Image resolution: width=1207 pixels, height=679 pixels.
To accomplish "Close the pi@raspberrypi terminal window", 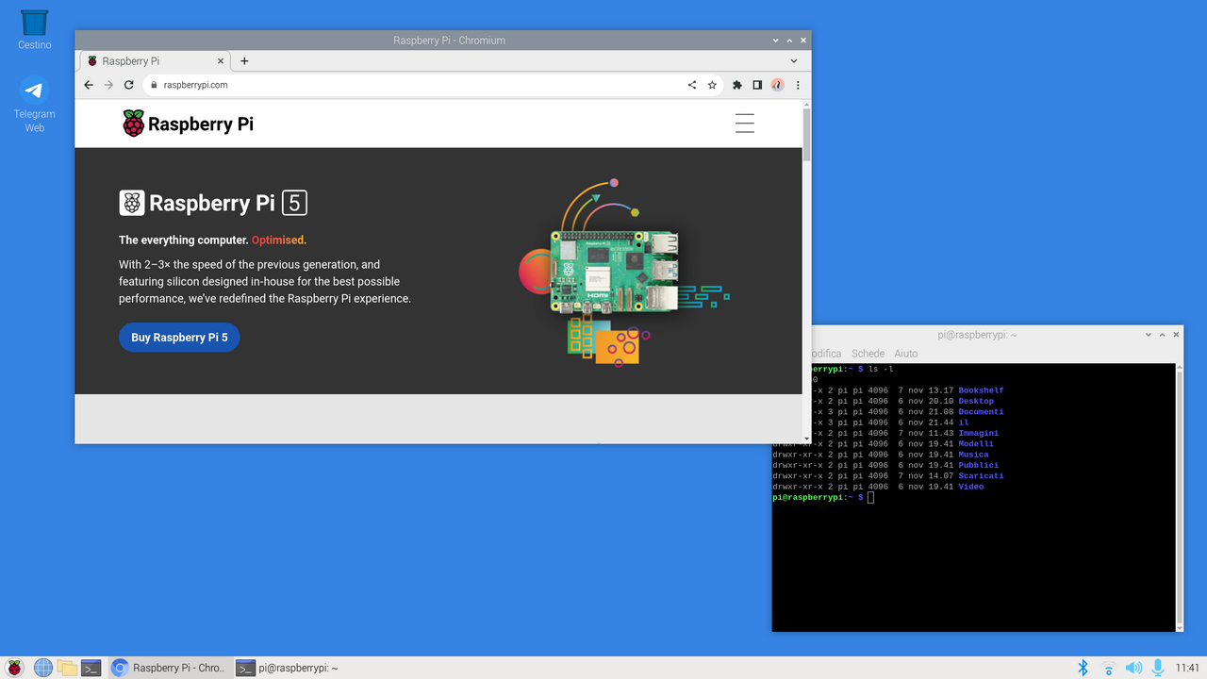I will [x=1176, y=335].
